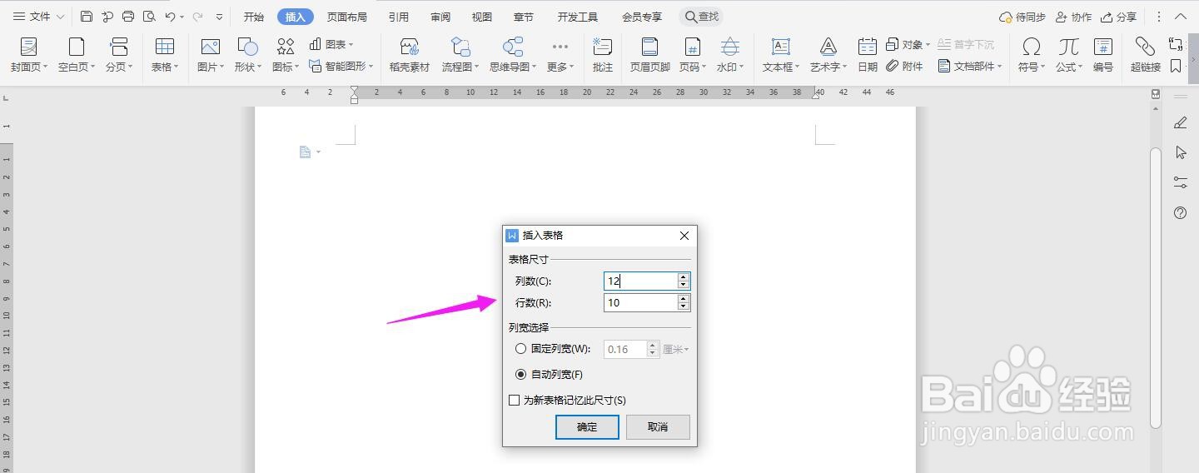
Task: Click the selection cursor icon in right sidebar
Action: pyautogui.click(x=1180, y=152)
